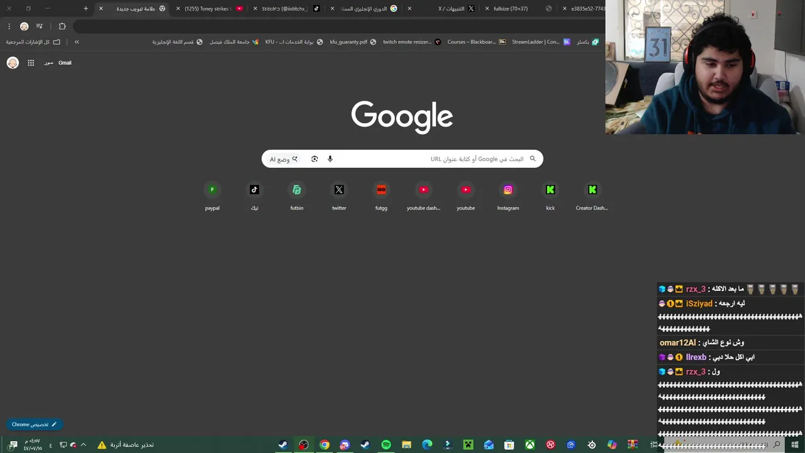Open the media controls toolbar icon
This screenshot has width=805, height=453.
(40, 26)
